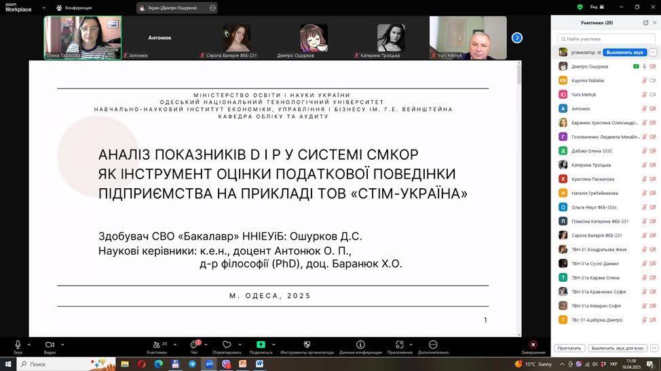Open Отреагировать heart icon
Screen dimensions: 661x371
pos(227,345)
